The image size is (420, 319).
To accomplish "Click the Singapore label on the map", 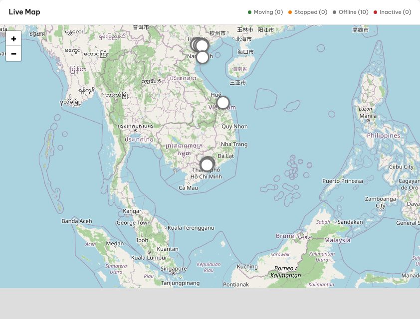I will point(174,269).
